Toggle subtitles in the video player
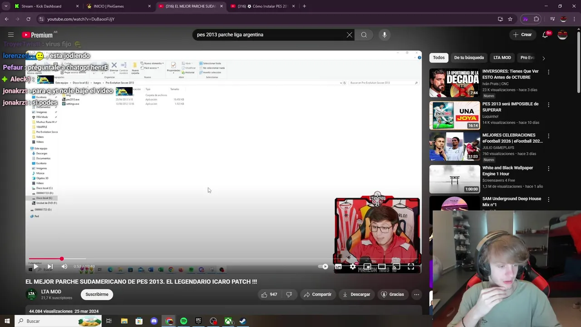Viewport: 581px width, 327px height. tap(338, 267)
